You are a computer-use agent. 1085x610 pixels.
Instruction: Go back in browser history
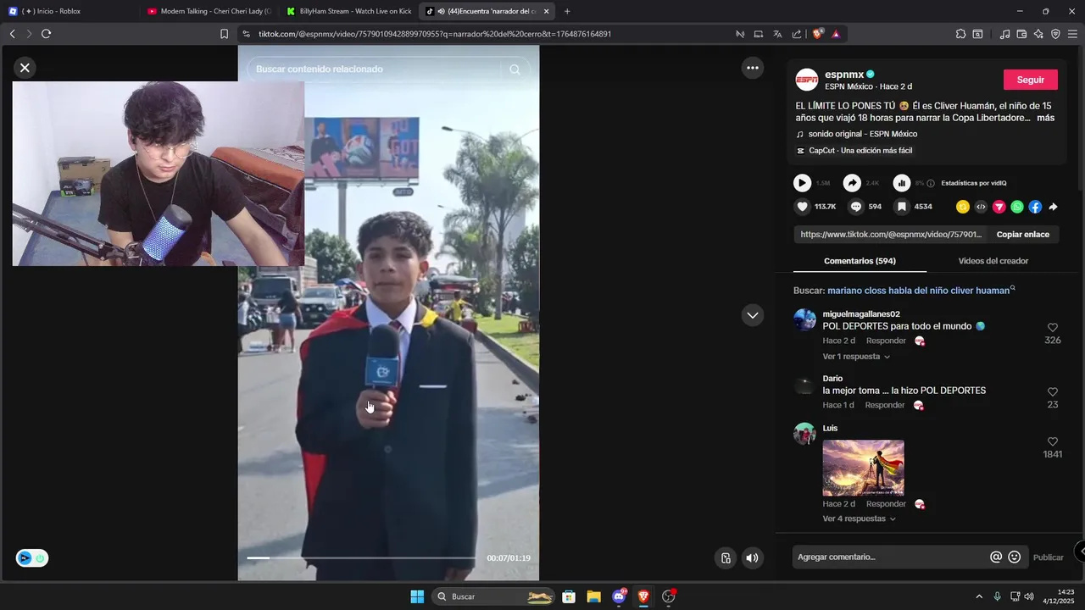coord(12,34)
